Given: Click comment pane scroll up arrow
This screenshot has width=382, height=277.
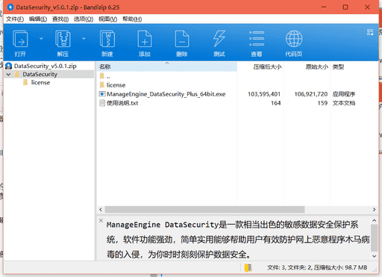Looking at the screenshot, I should click(374, 220).
